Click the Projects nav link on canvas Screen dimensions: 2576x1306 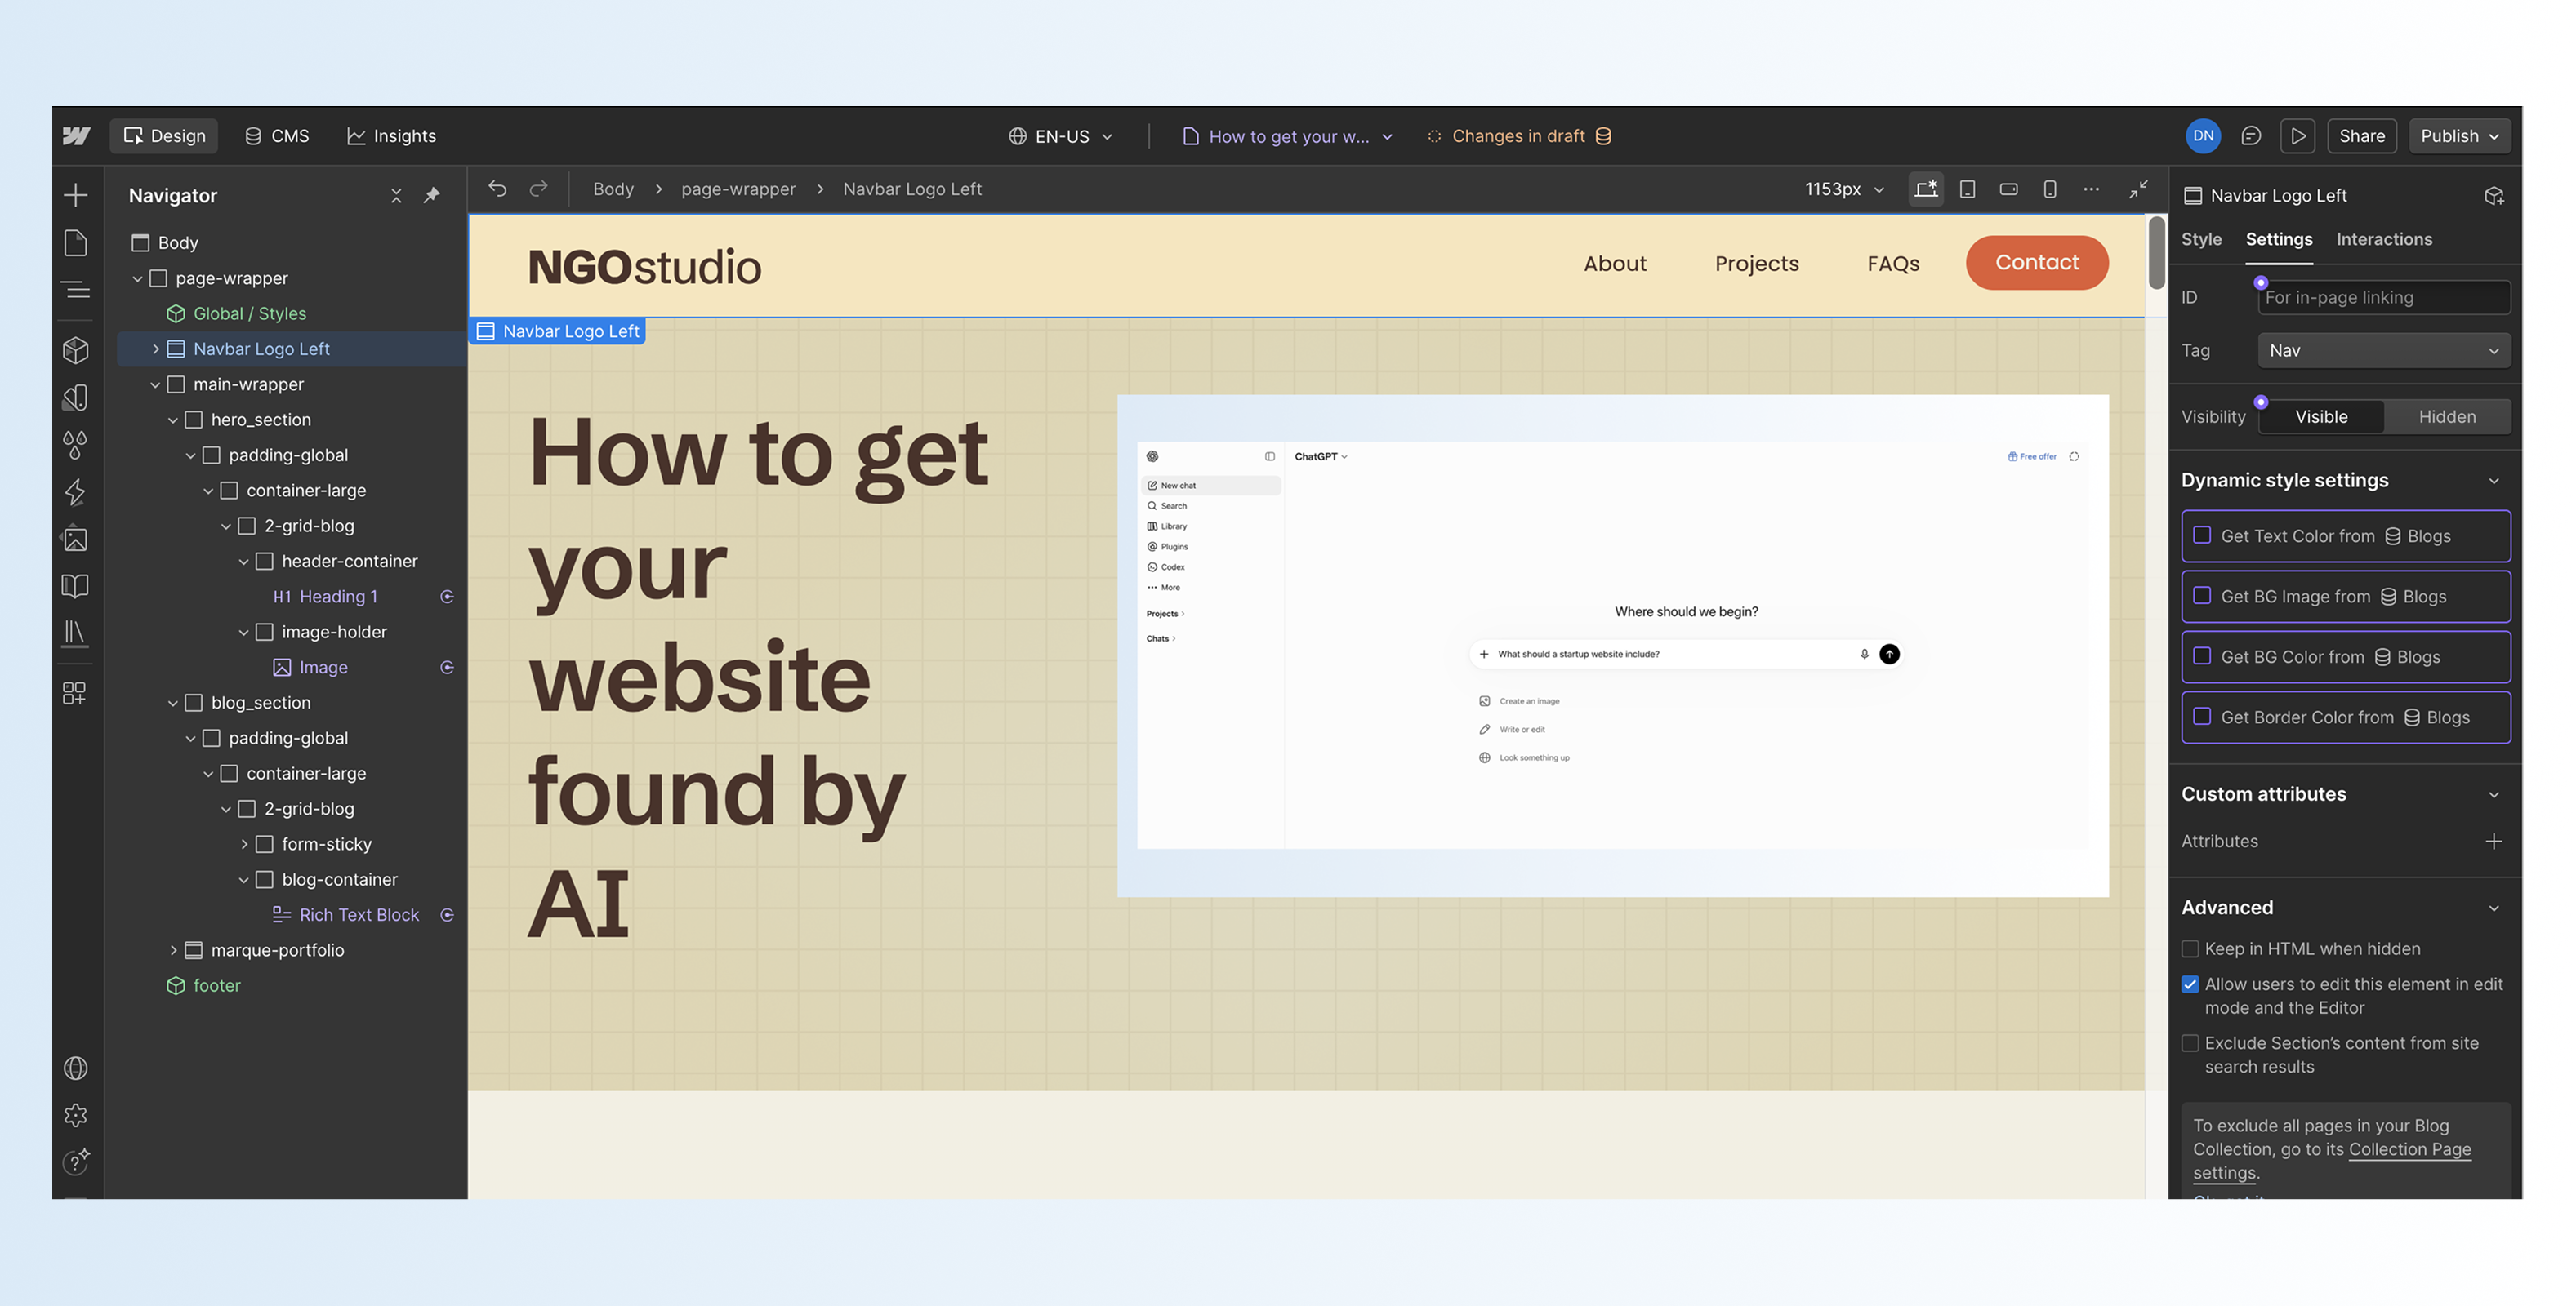pos(1757,264)
